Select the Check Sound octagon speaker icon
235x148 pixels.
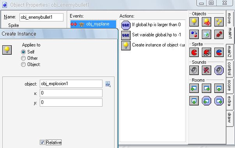[x=219, y=70]
